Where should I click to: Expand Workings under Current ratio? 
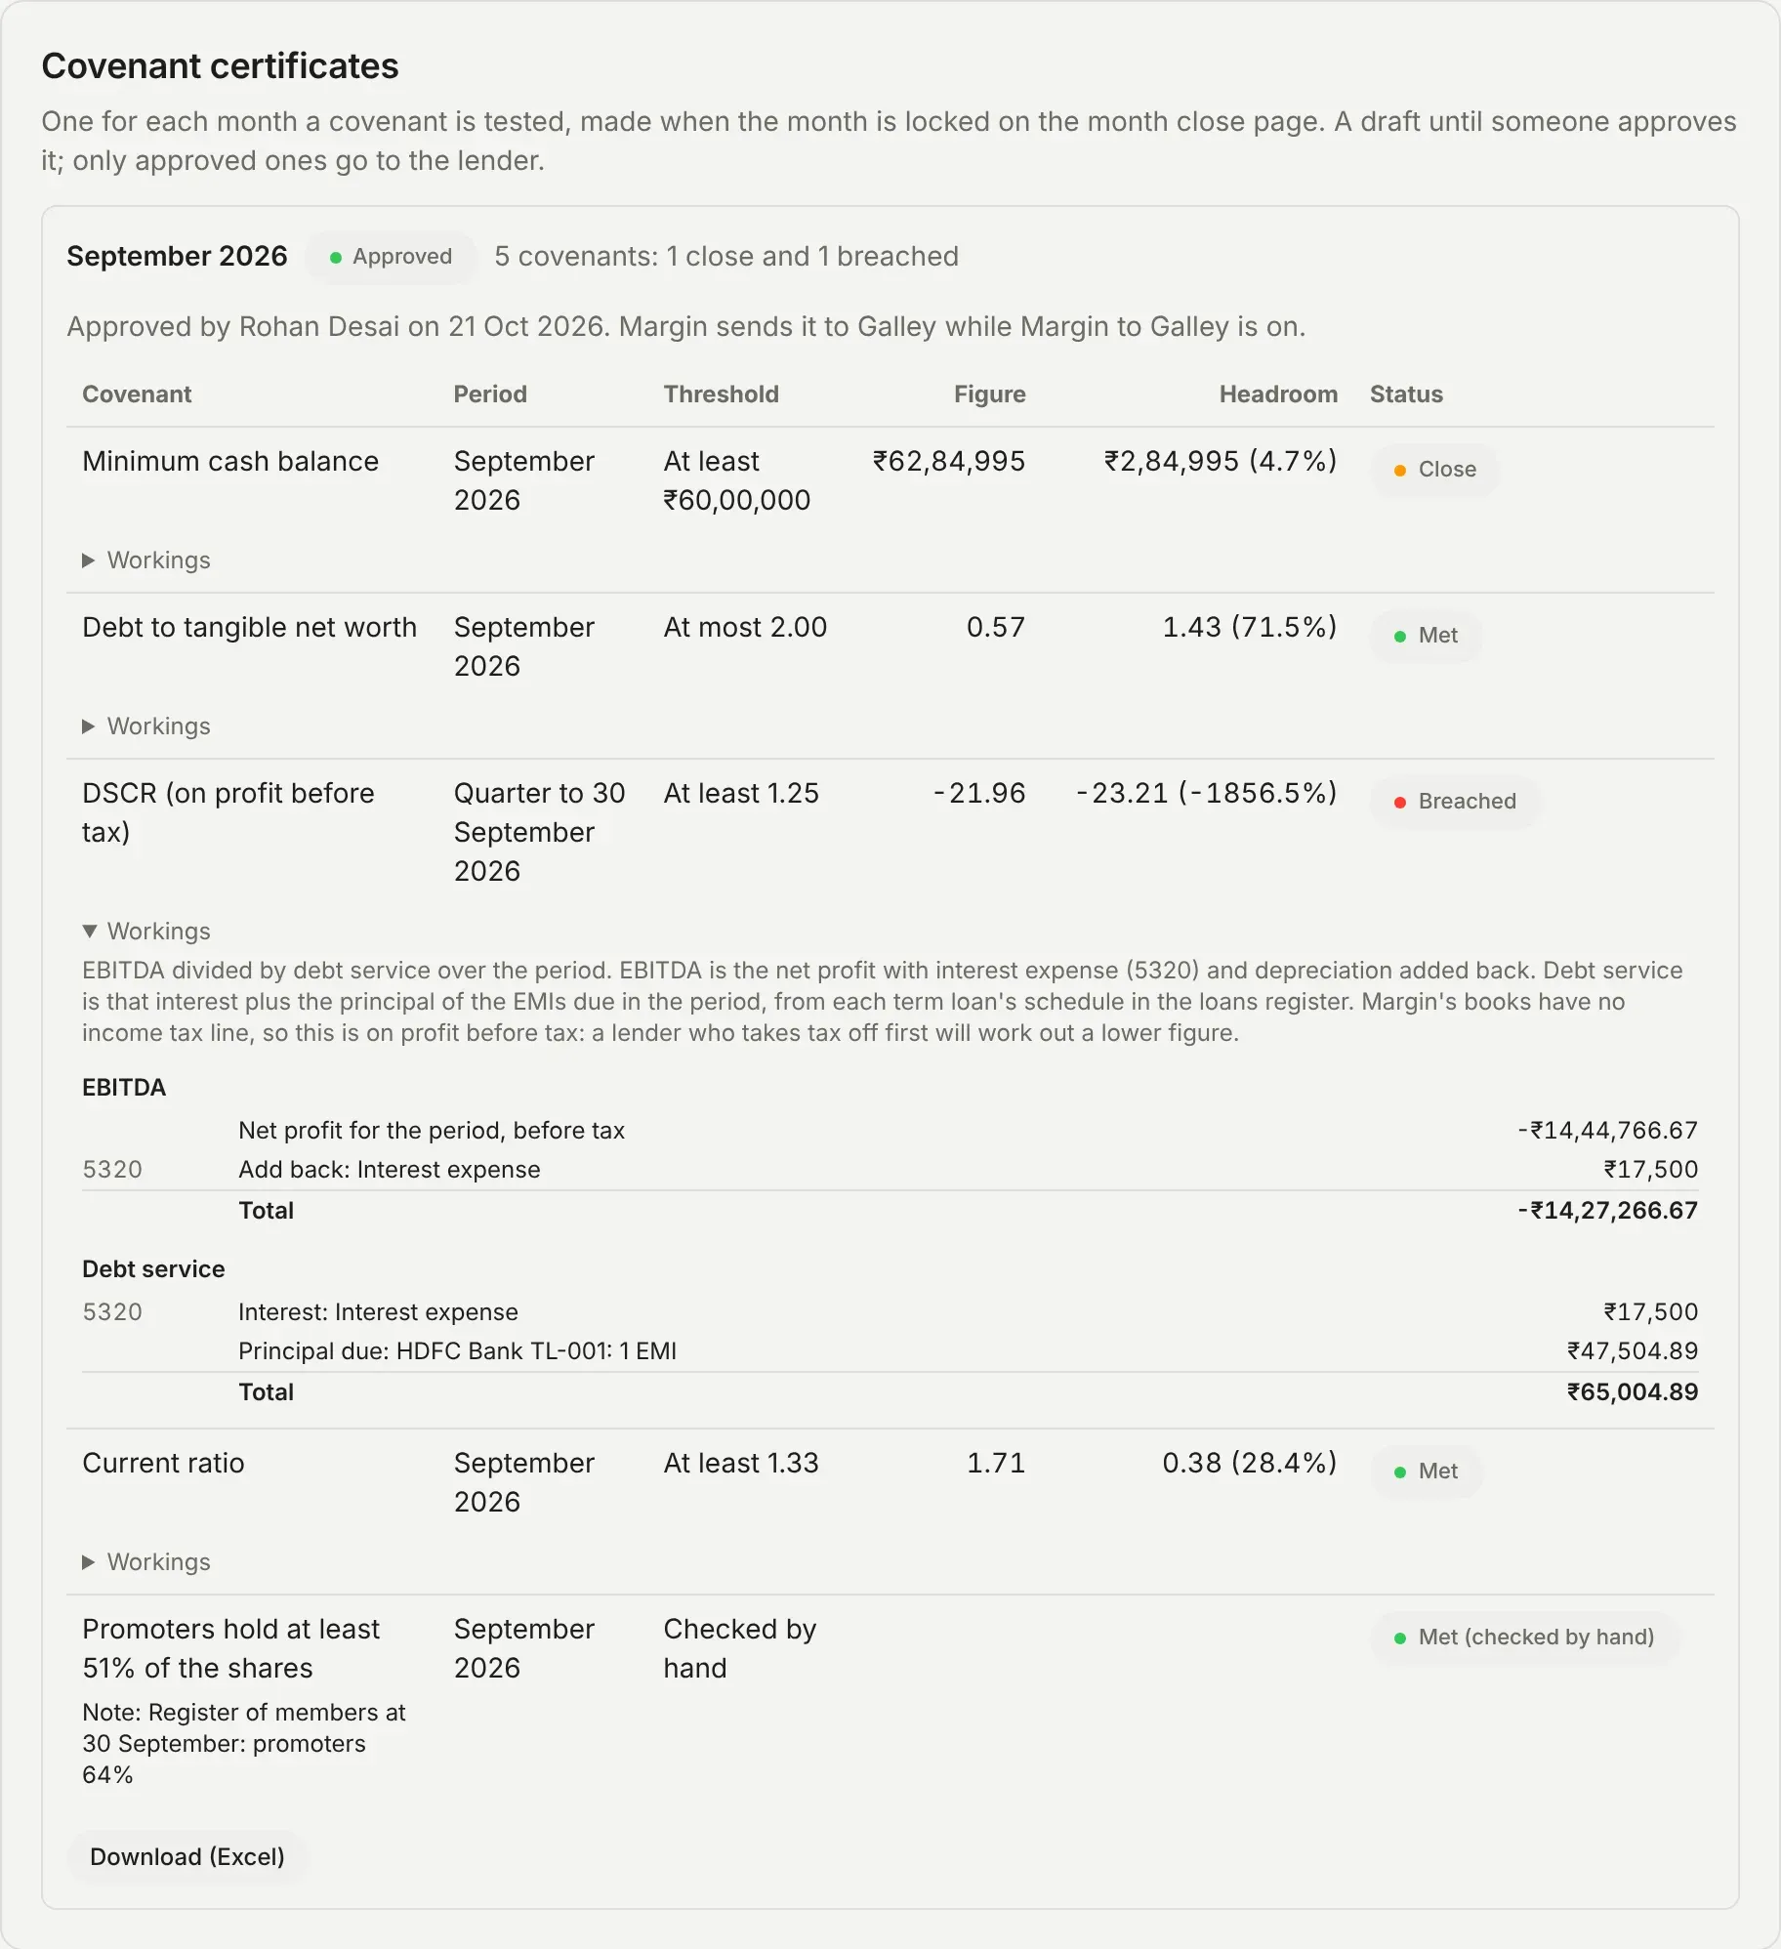point(146,1562)
